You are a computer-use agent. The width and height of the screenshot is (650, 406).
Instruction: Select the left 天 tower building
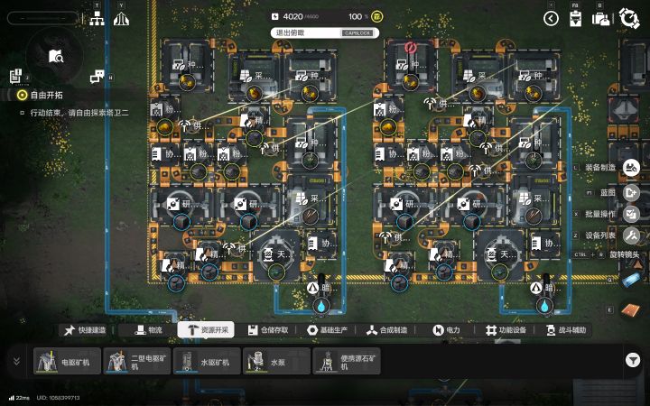[276, 254]
